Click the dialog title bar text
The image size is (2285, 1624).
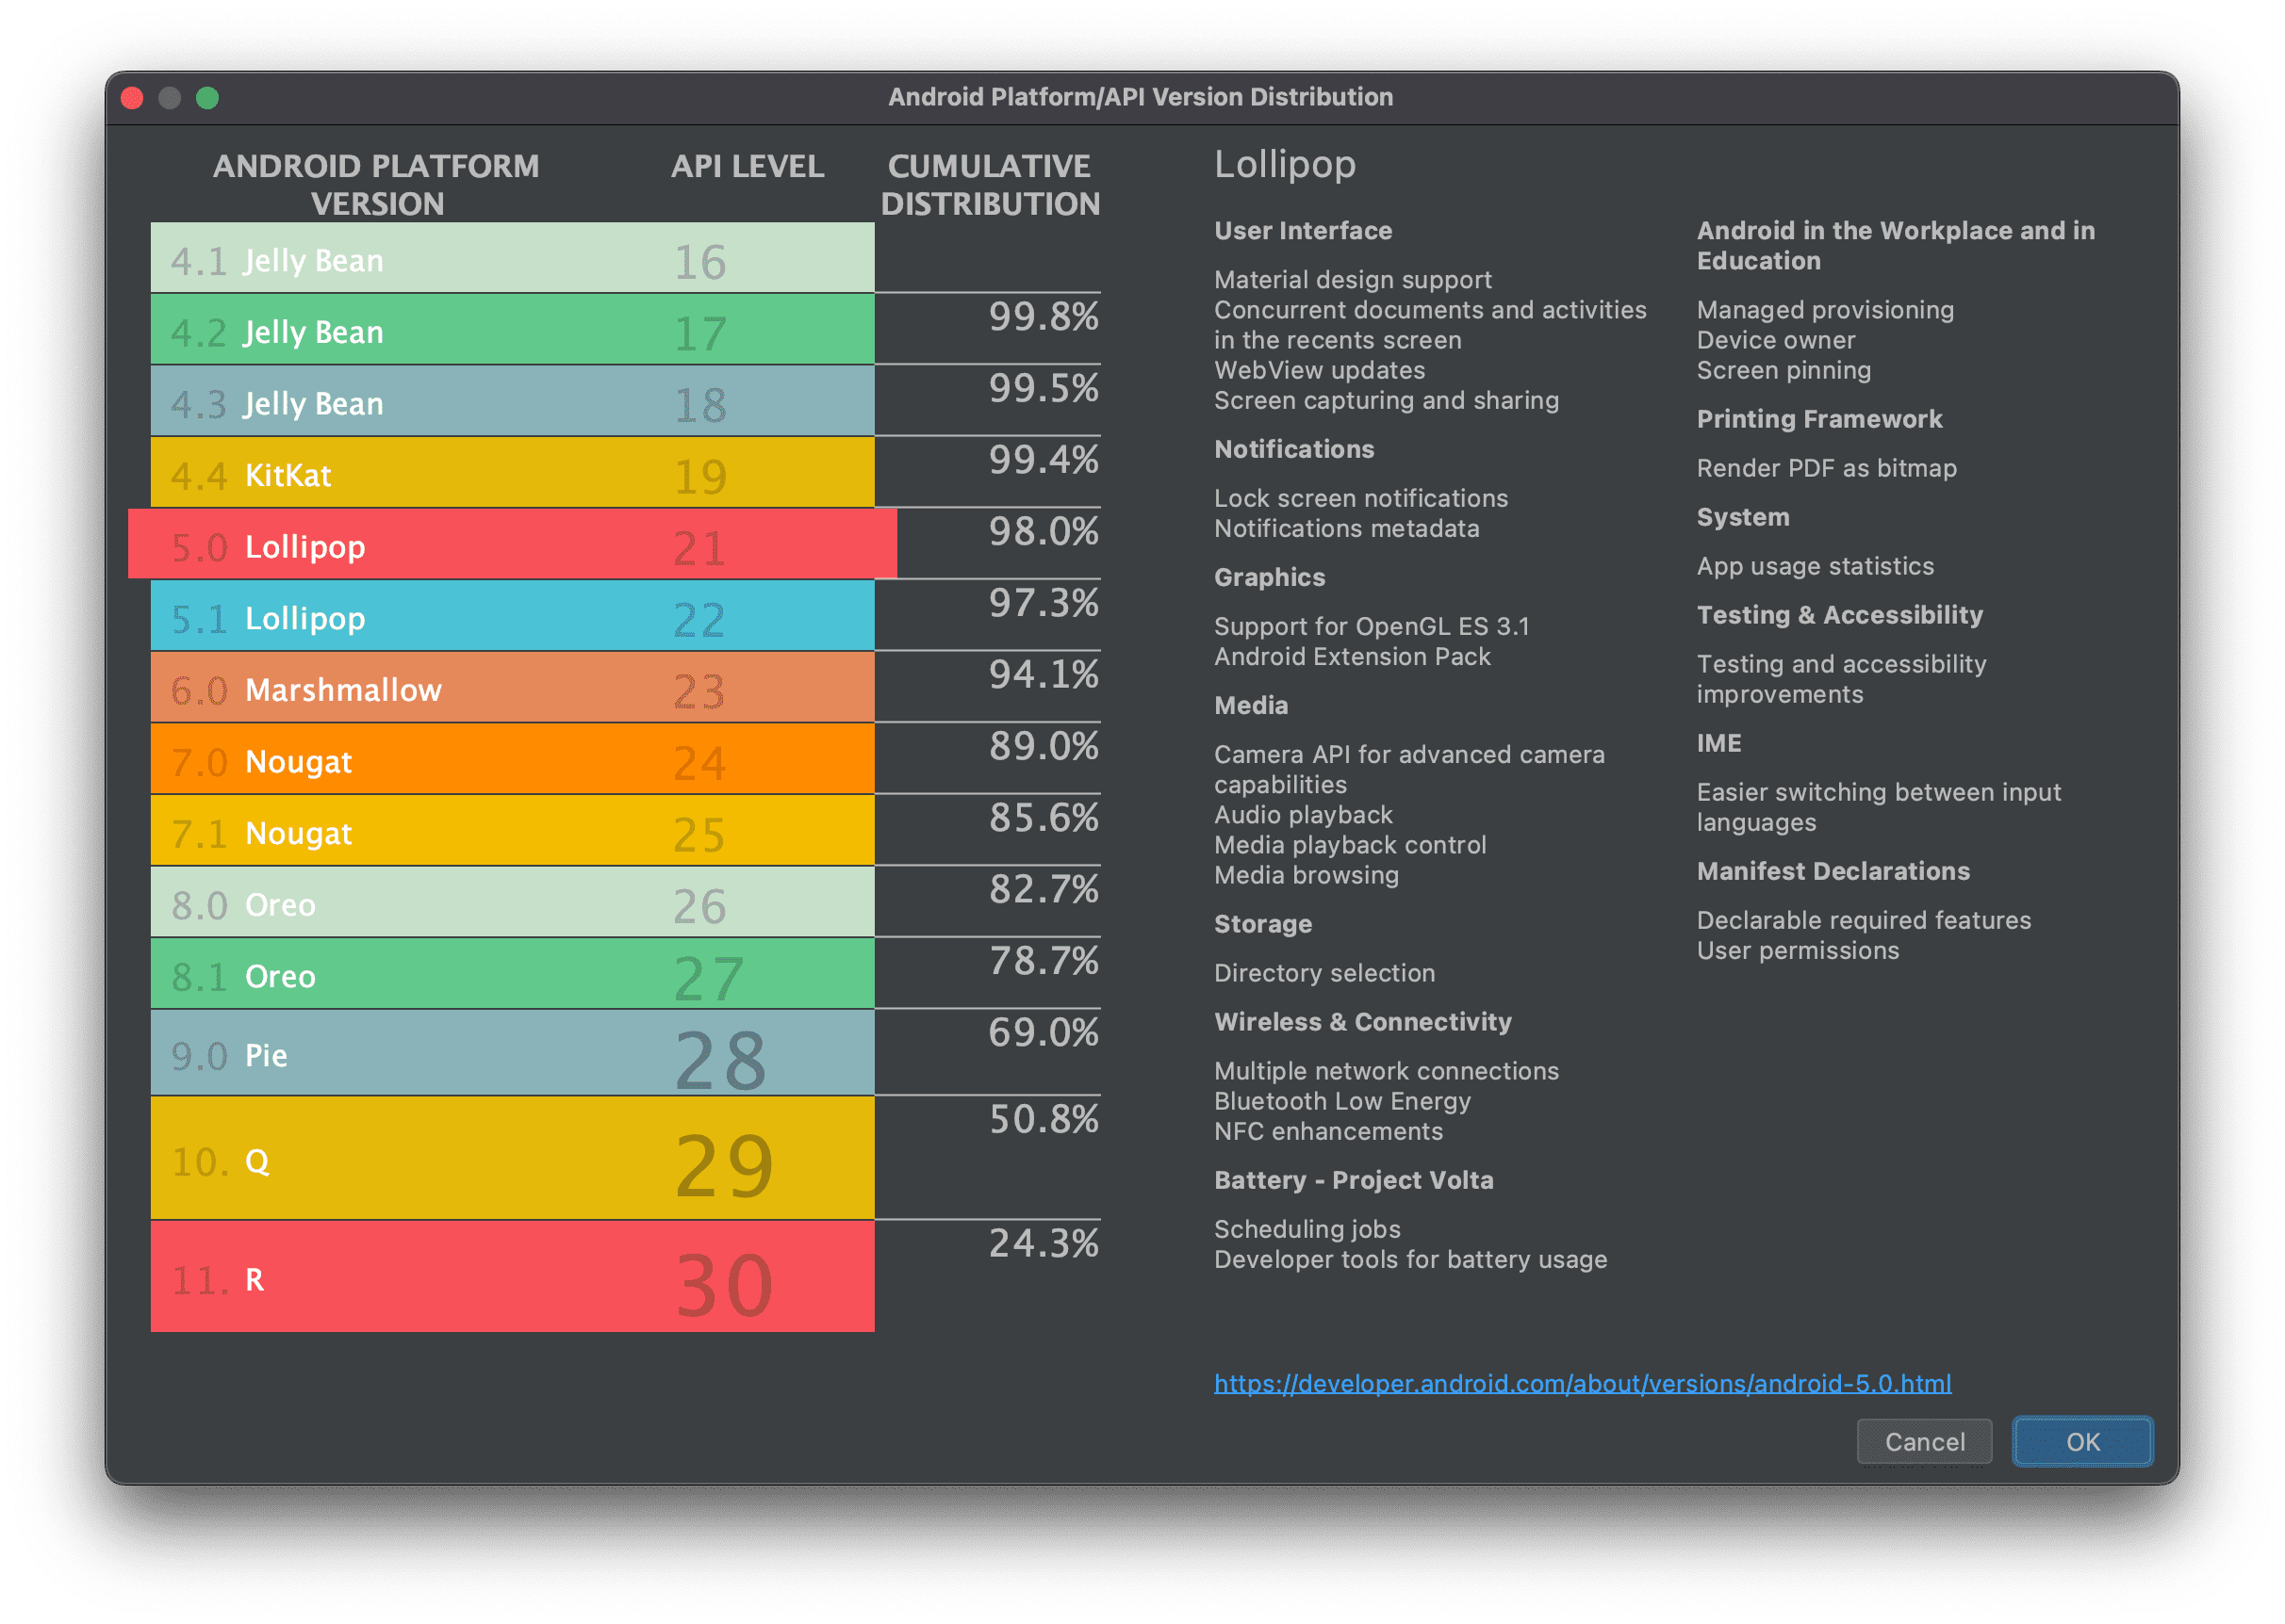(x=1141, y=97)
